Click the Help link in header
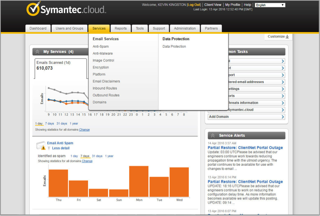Screen dimensions: 320x216 tap(247, 5)
